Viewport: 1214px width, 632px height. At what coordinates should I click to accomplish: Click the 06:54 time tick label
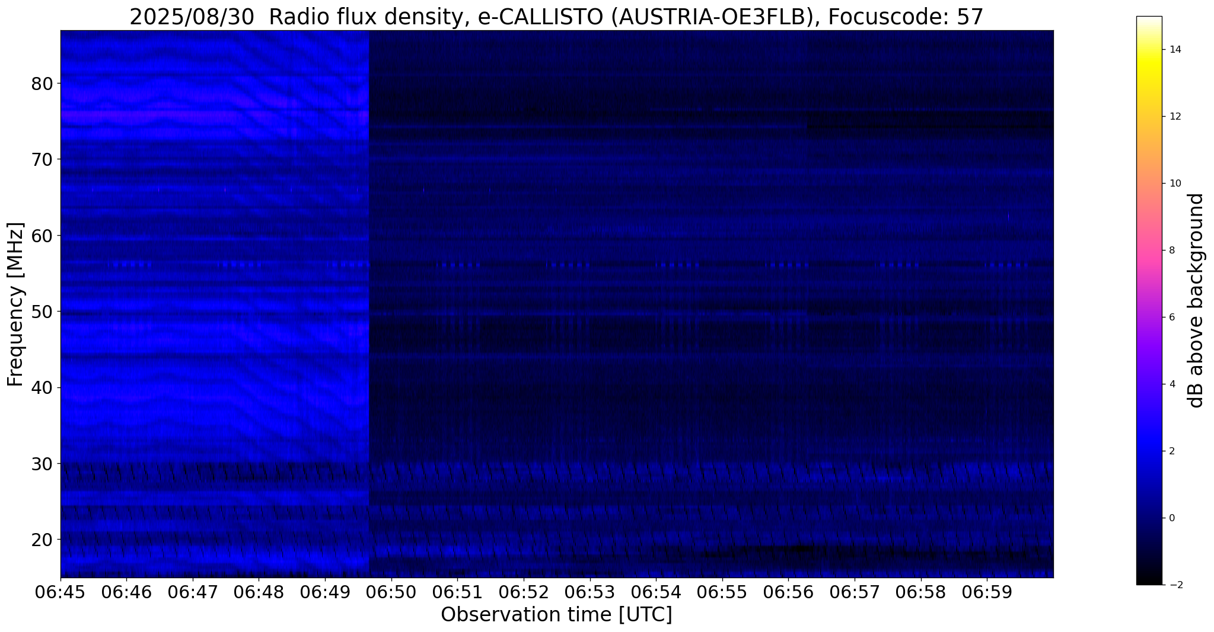(656, 592)
